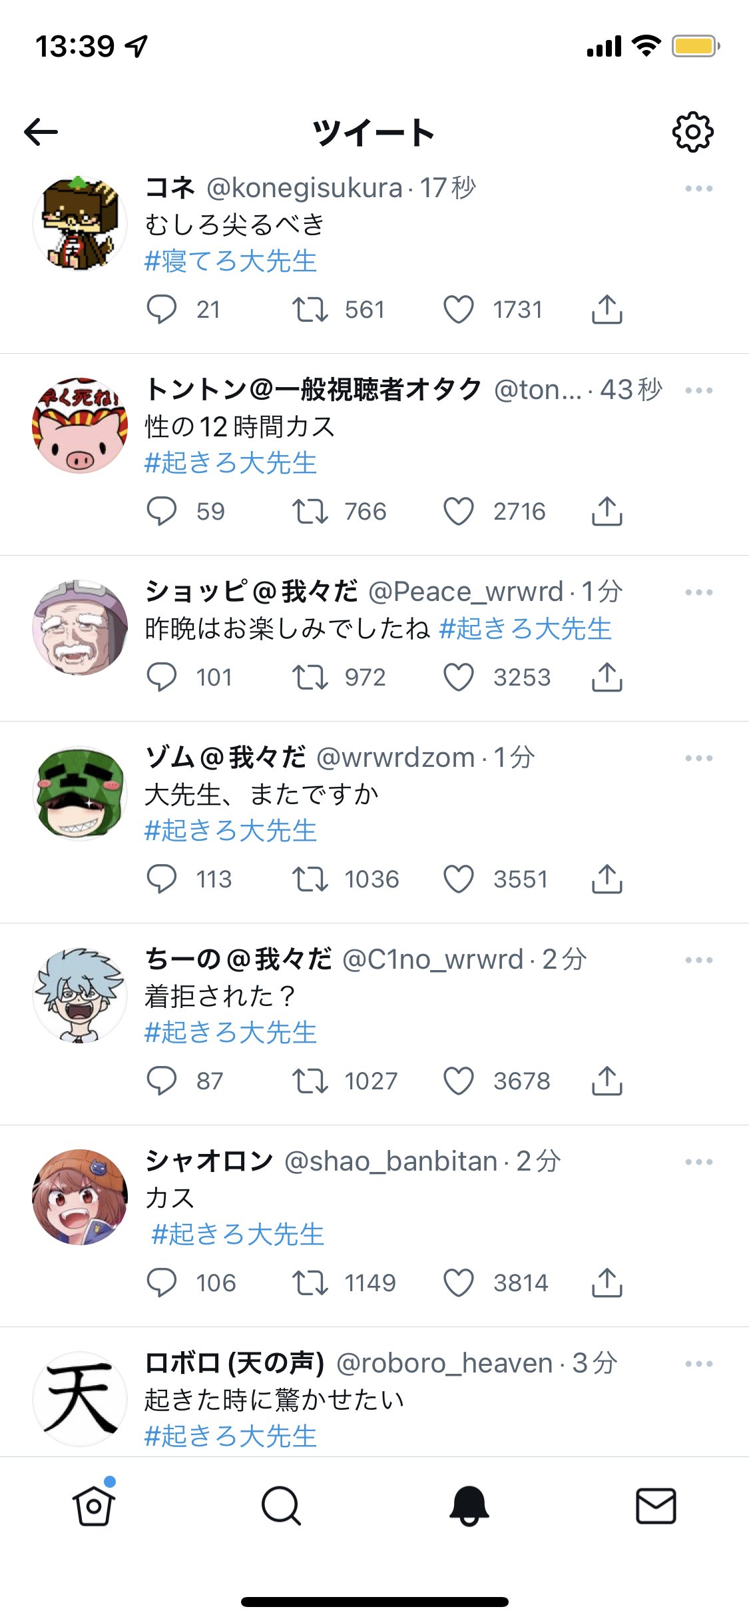749x1623 pixels.
Task: Open more options on ゾム's tweet
Action: [x=699, y=758]
